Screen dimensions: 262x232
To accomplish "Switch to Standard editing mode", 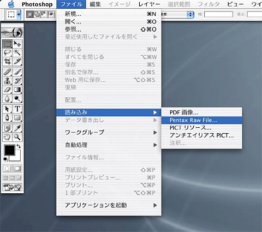I will 7,169.
